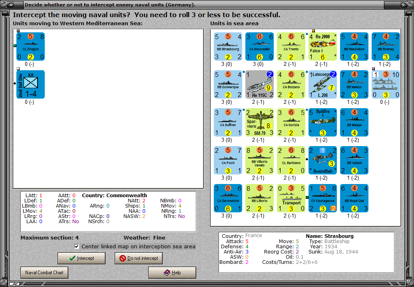The image size is (414, 287).
Task: Select the CL Dragon cruiser counter
Action: [x=30, y=47]
